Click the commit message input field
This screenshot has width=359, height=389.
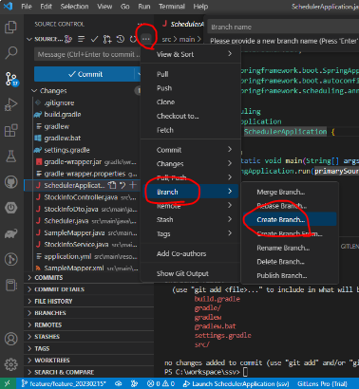(x=88, y=54)
